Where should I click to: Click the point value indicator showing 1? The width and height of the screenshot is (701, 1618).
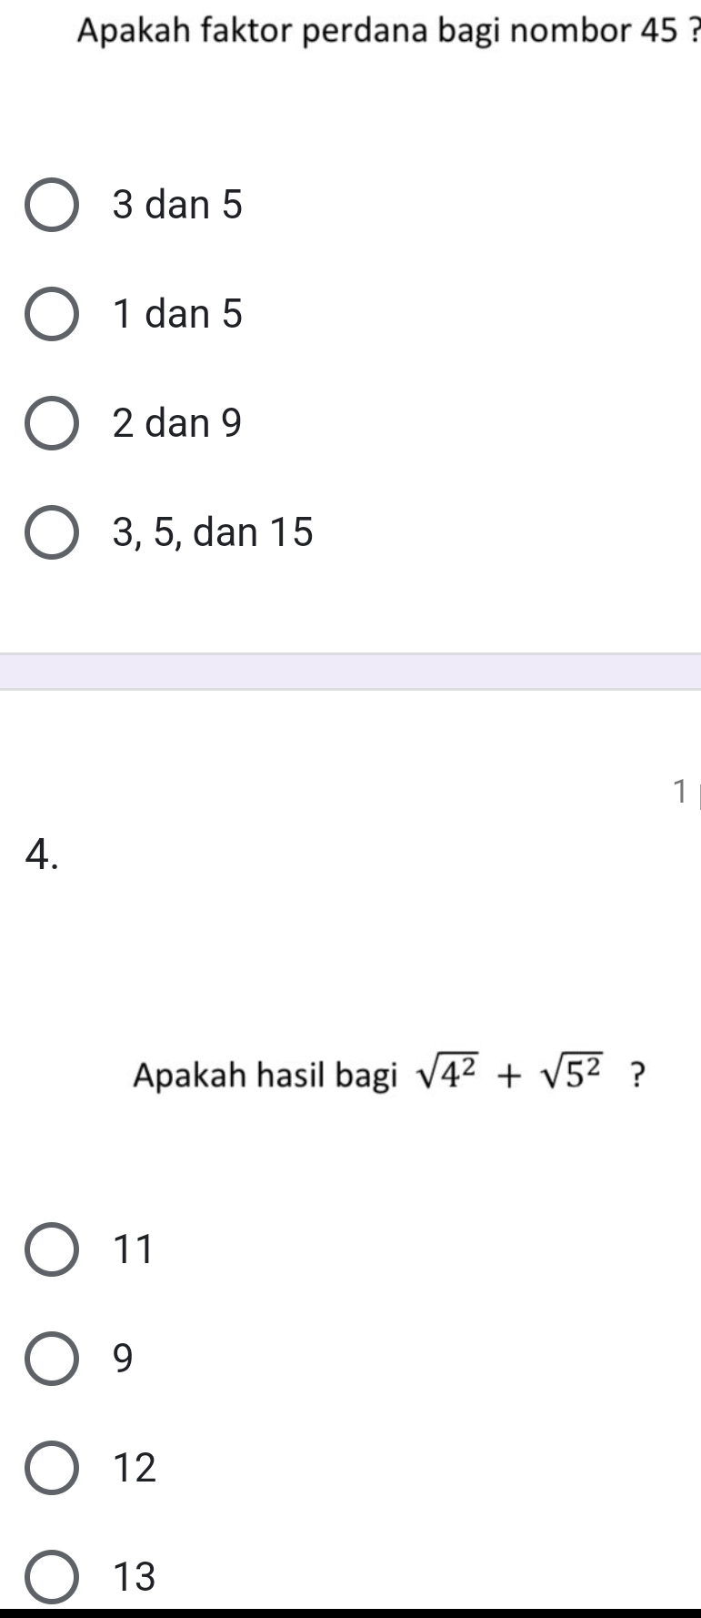point(680,790)
